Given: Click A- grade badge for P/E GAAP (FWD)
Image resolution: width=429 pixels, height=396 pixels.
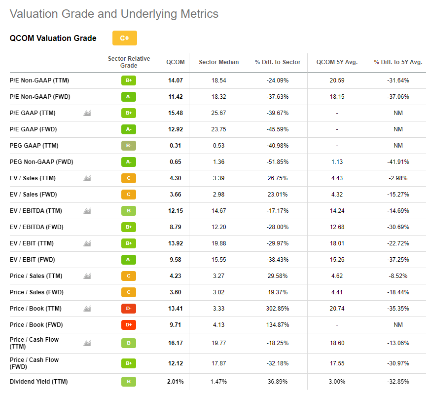Looking at the screenshot, I should click(129, 129).
